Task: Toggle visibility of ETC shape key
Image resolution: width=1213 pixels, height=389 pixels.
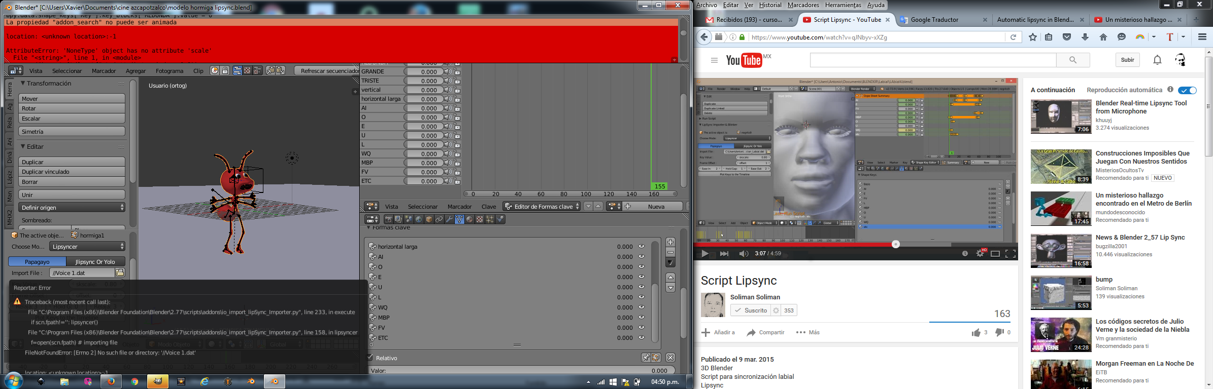Action: tap(642, 338)
